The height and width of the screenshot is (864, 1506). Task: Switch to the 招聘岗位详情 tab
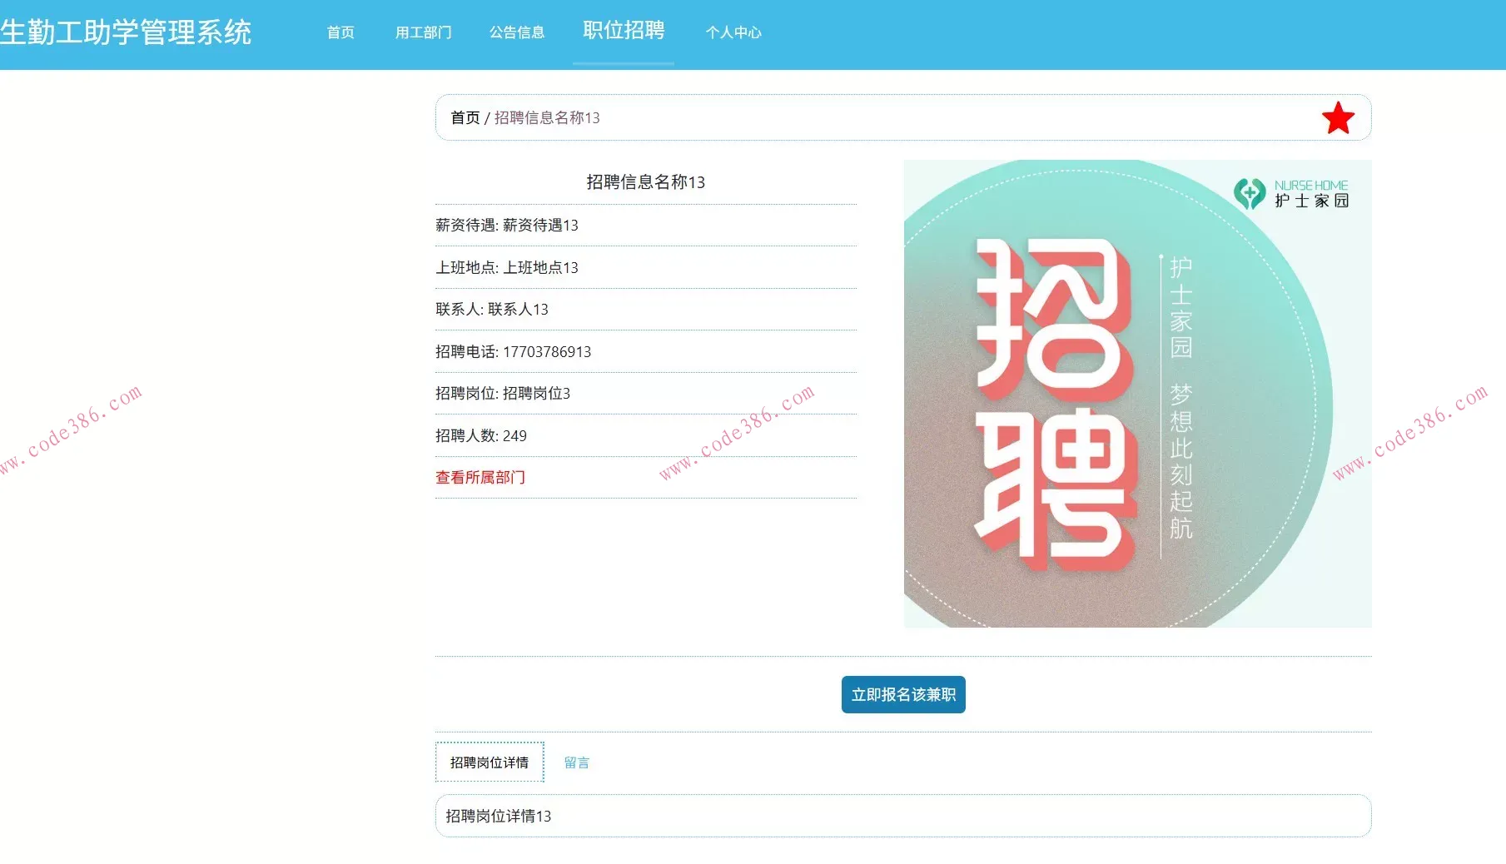(x=490, y=761)
